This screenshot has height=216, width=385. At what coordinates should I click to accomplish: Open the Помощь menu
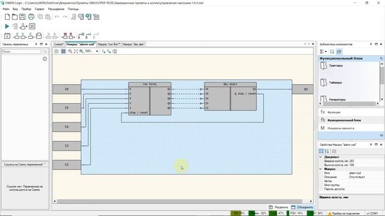point(73,9)
